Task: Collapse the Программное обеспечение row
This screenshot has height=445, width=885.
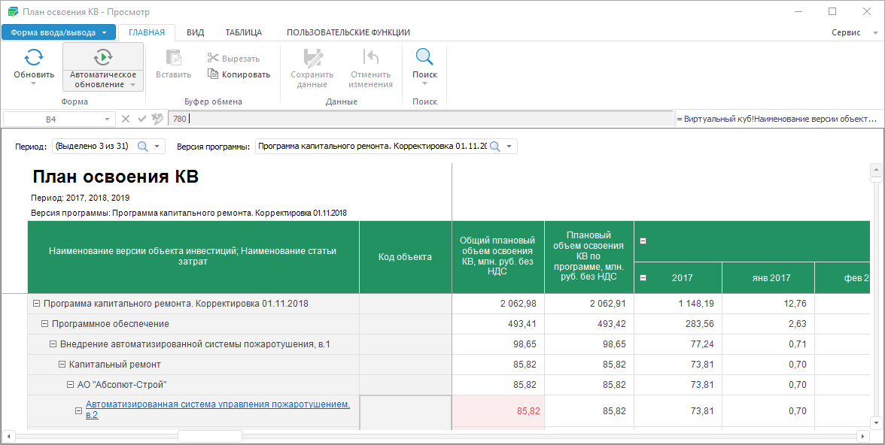Action: pyautogui.click(x=44, y=324)
